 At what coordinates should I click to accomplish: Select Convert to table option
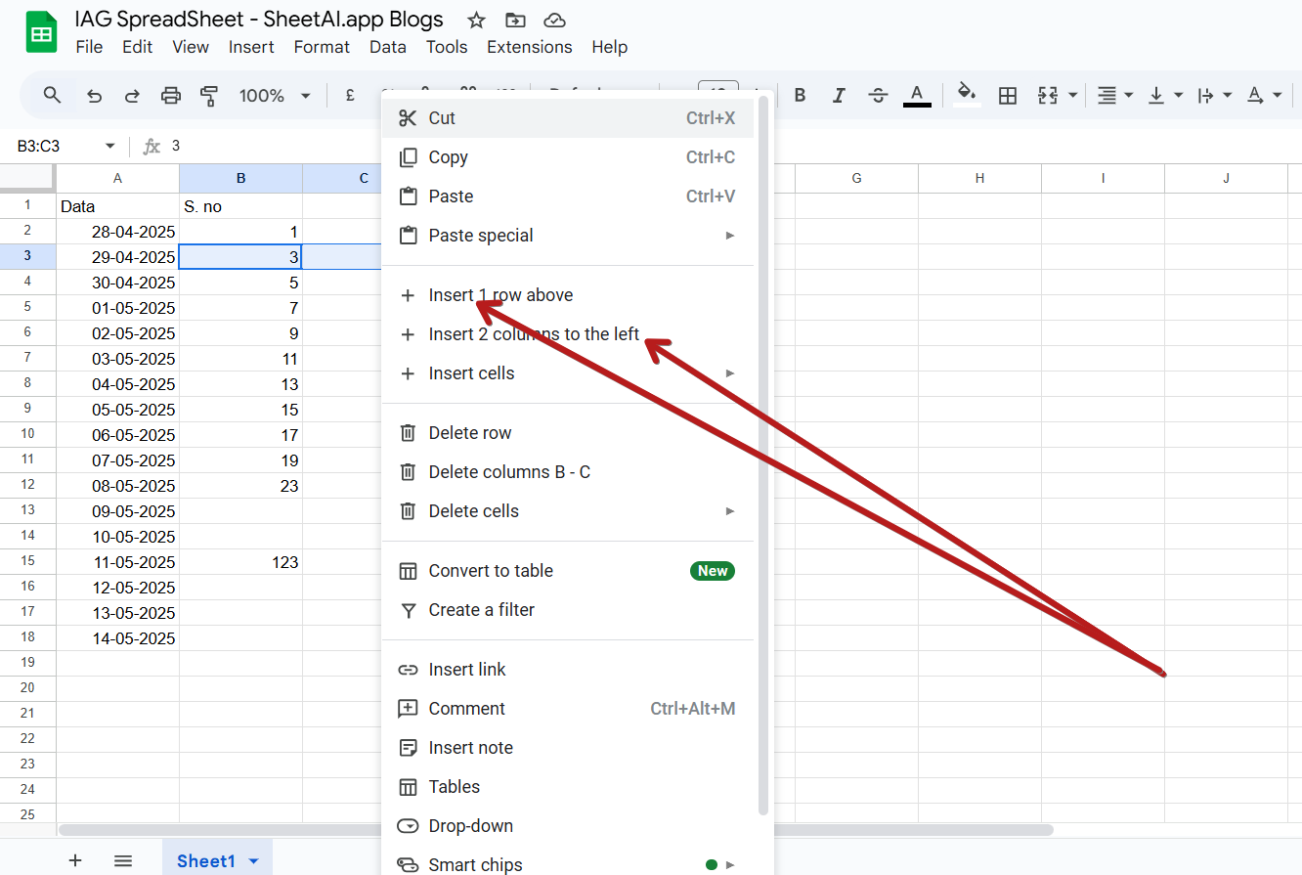568,571
